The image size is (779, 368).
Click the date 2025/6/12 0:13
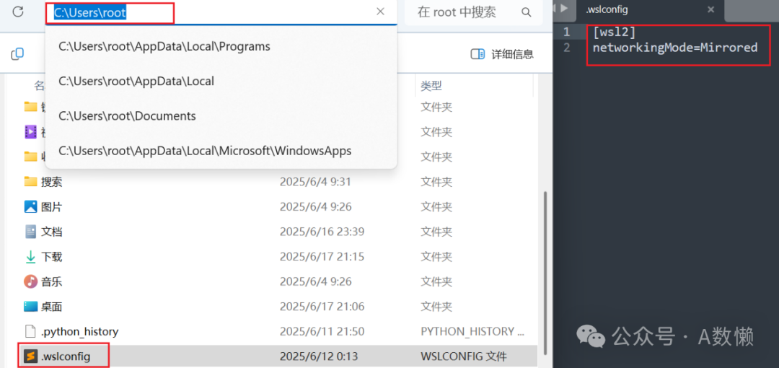click(x=319, y=356)
